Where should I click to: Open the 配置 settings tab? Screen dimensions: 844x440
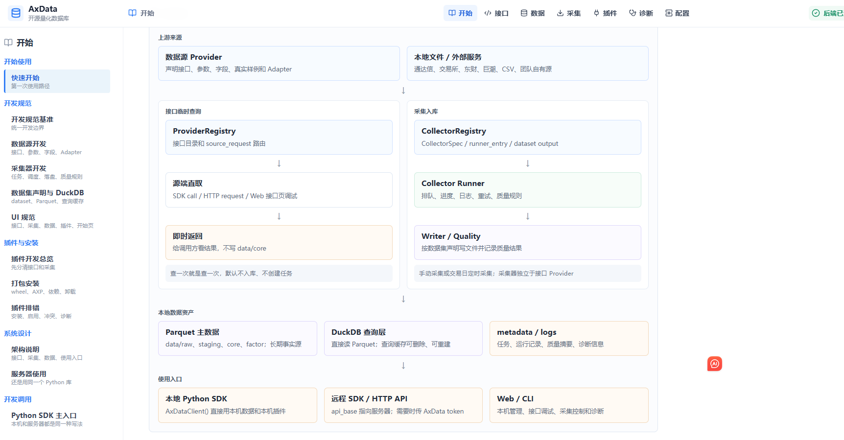click(678, 13)
